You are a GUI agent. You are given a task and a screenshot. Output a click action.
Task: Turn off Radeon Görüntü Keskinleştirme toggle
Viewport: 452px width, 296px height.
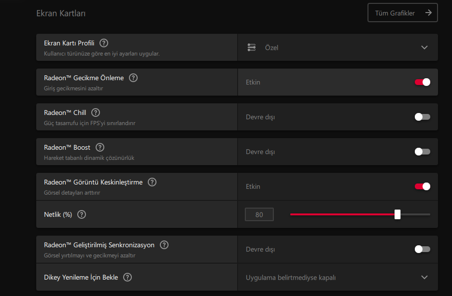(422, 186)
